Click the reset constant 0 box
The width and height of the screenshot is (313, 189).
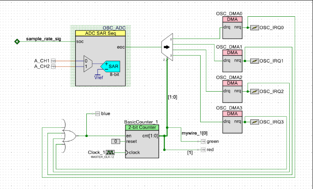114,141
